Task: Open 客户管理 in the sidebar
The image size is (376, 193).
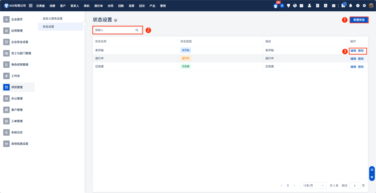Action: coord(18,110)
